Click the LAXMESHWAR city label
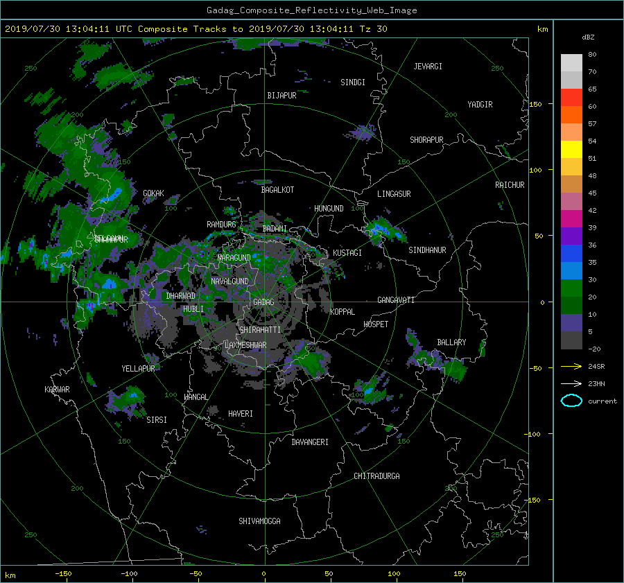 click(245, 345)
